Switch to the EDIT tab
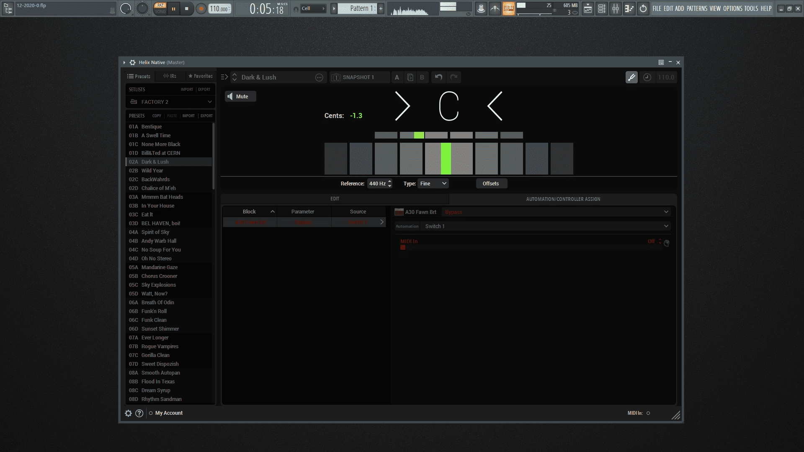The height and width of the screenshot is (452, 804). [335, 199]
